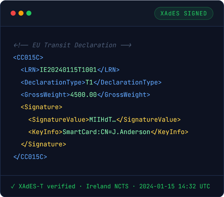Select the MIIHdT… signature value

(x=102, y=119)
